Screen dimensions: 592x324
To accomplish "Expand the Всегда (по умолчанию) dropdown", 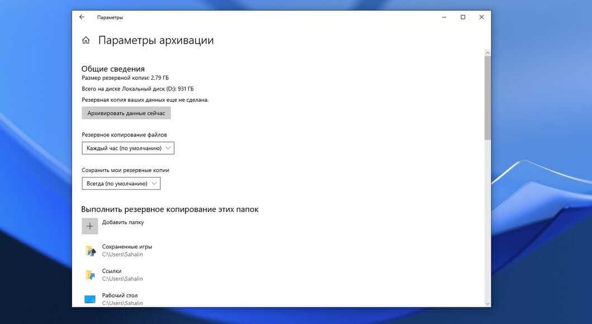I will point(121,183).
